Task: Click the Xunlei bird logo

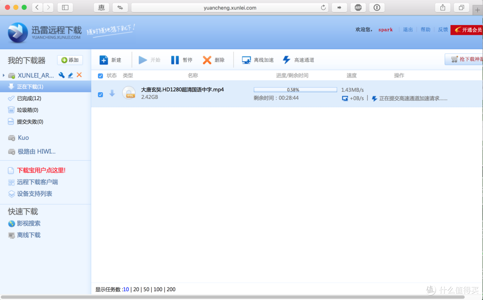Action: (x=17, y=32)
